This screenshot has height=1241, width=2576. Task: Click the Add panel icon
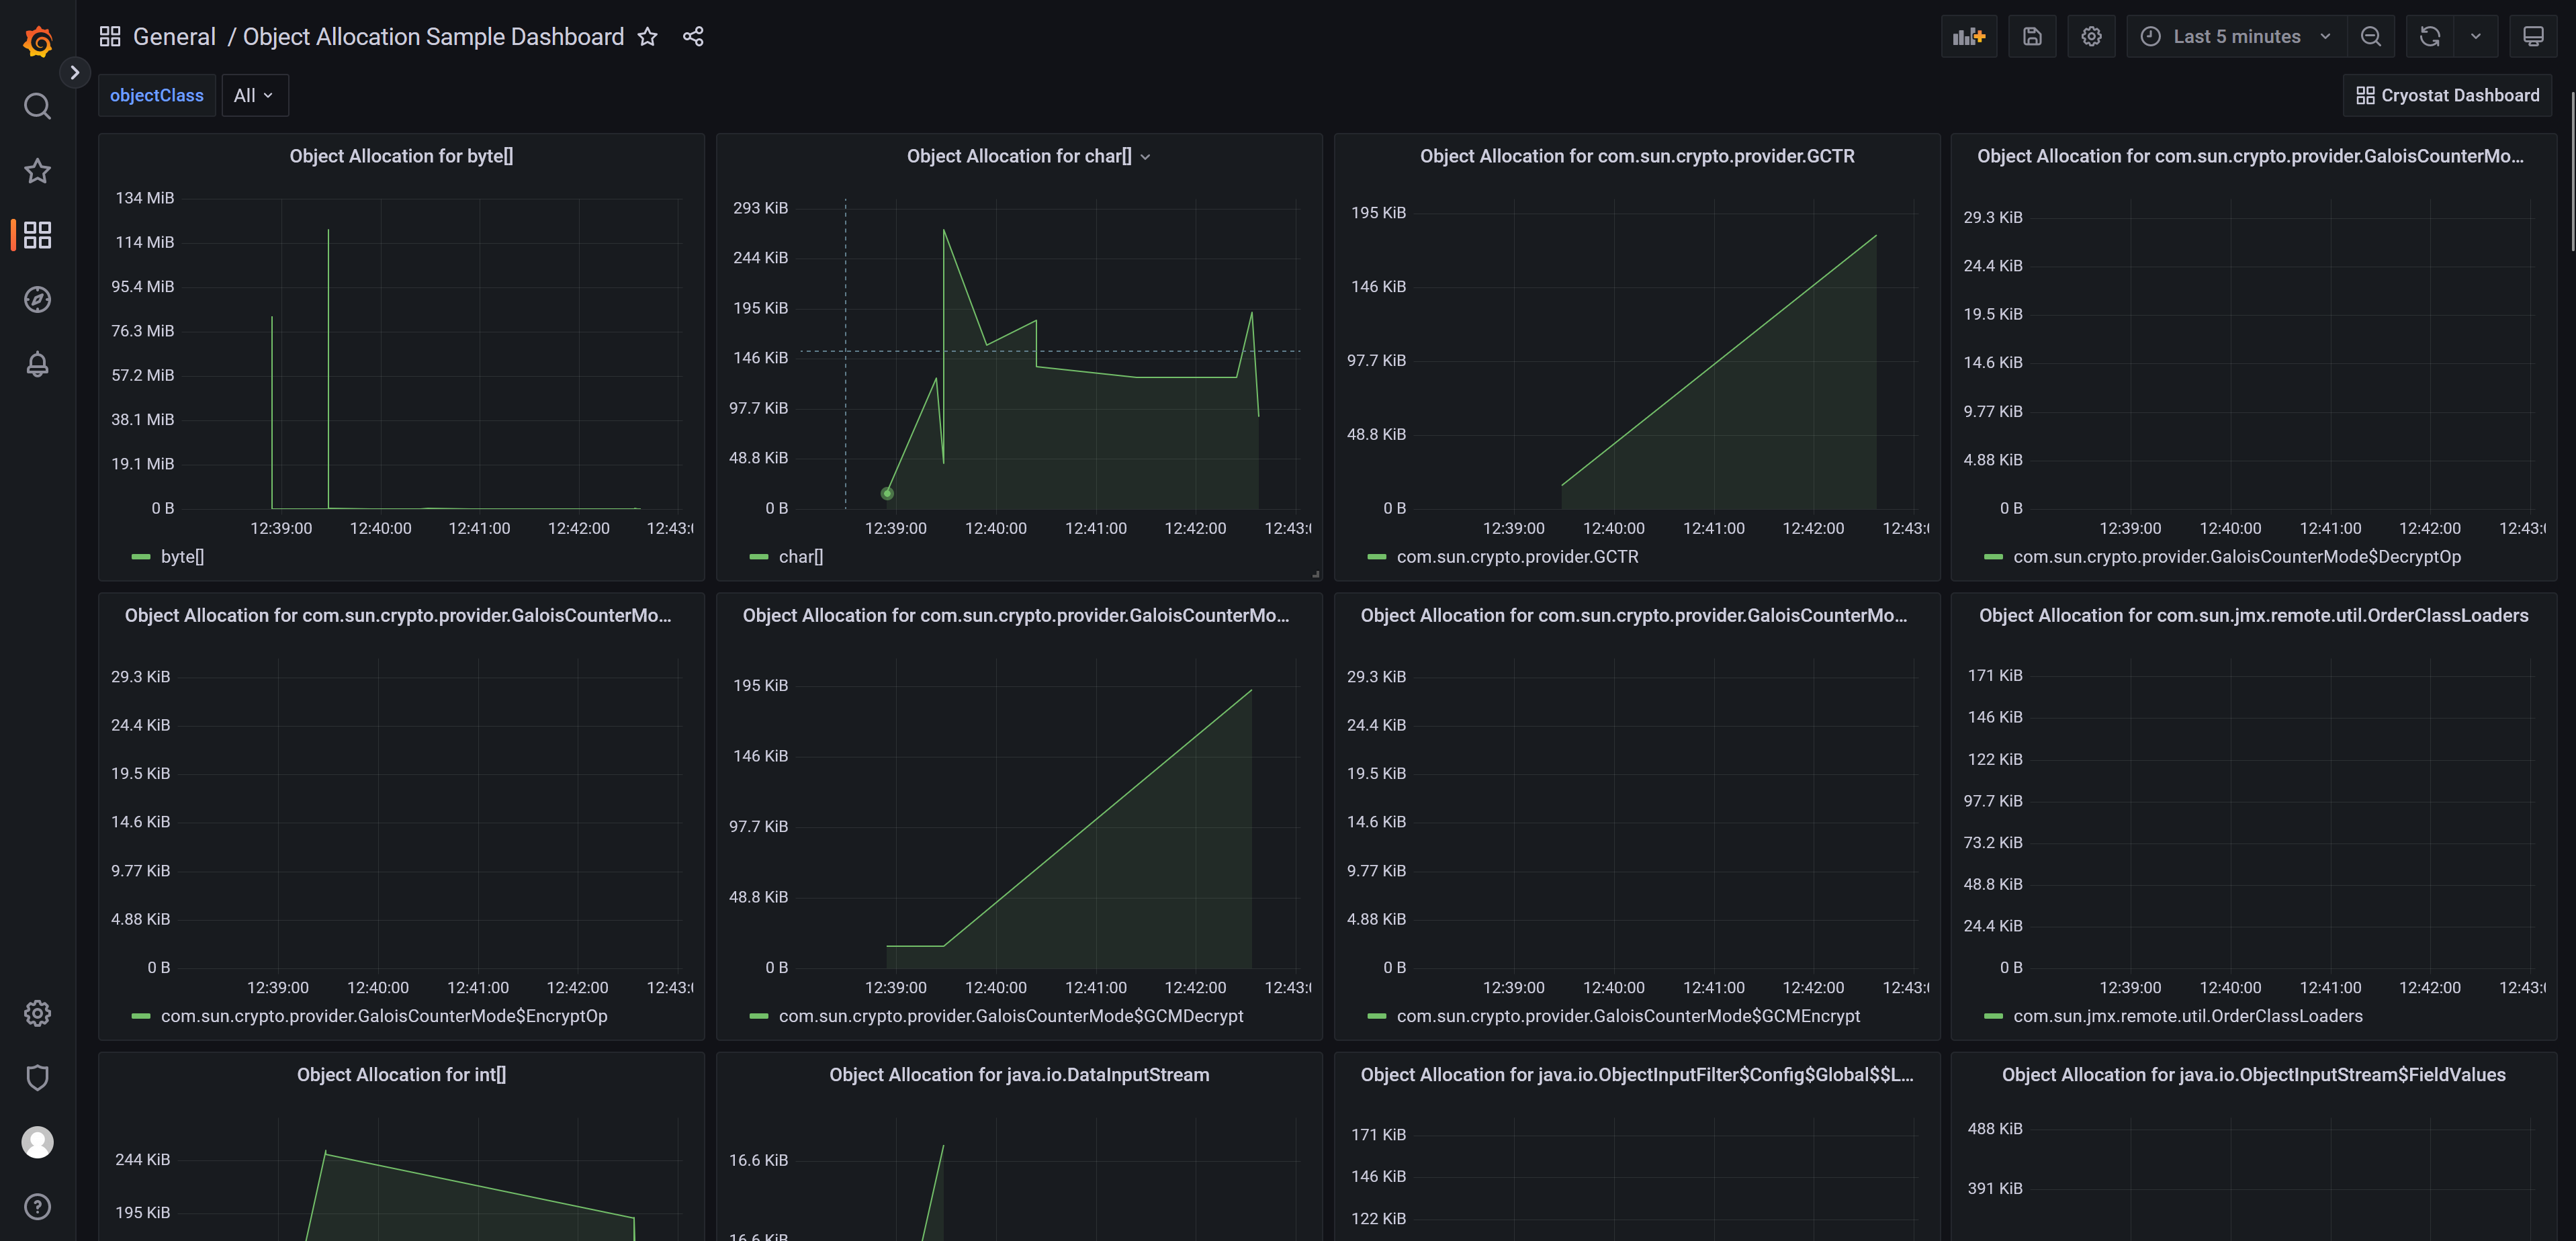click(x=1968, y=37)
